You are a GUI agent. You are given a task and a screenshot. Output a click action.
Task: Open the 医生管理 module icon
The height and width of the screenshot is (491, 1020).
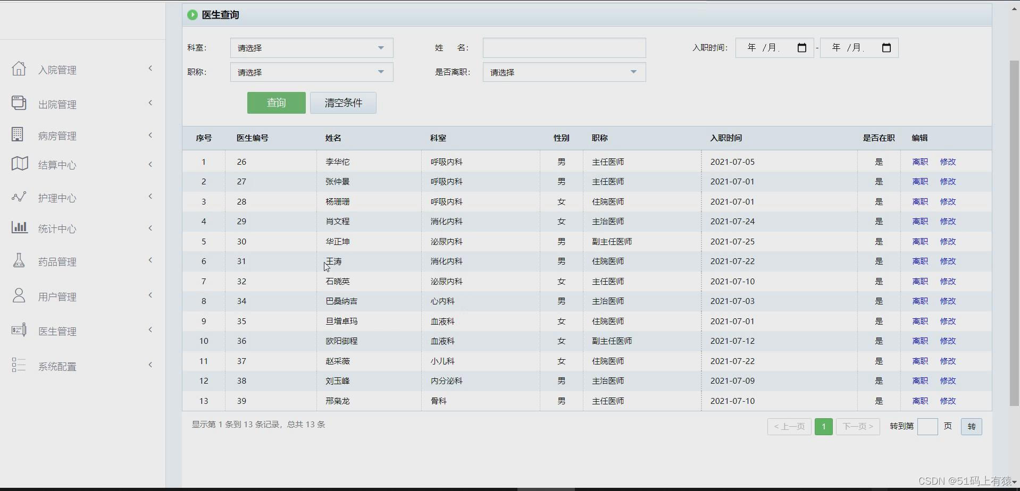point(19,329)
